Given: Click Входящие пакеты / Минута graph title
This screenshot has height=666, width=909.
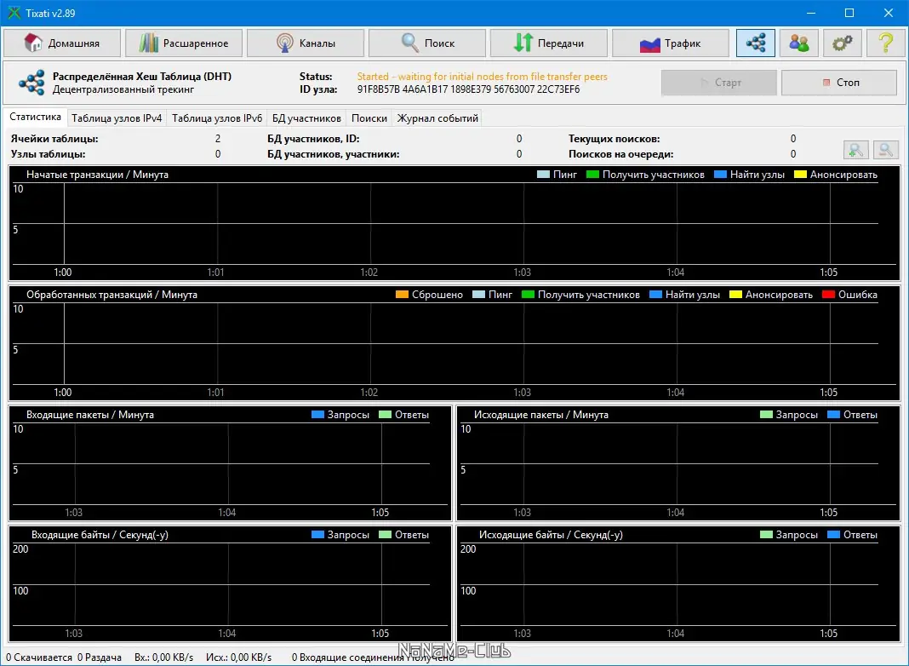Looking at the screenshot, I should point(90,415).
